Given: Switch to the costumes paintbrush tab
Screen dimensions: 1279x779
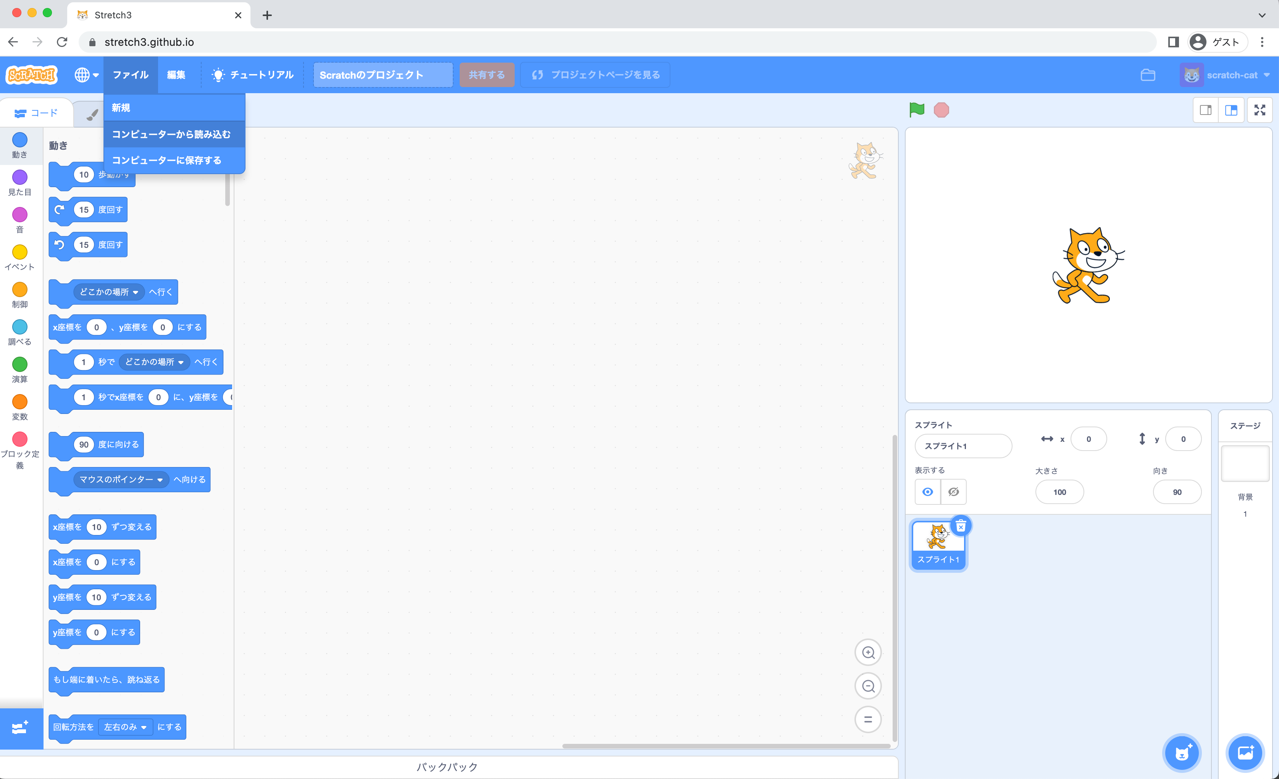Looking at the screenshot, I should pos(91,114).
